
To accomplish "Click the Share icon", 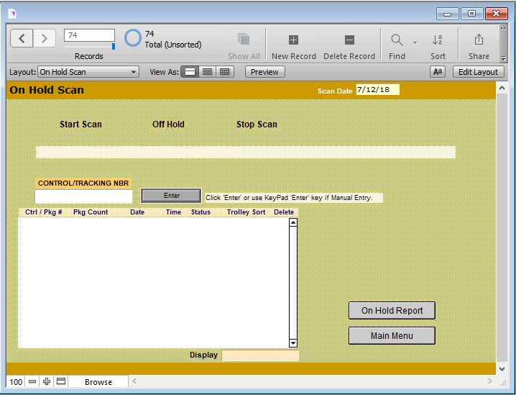I will [479, 40].
